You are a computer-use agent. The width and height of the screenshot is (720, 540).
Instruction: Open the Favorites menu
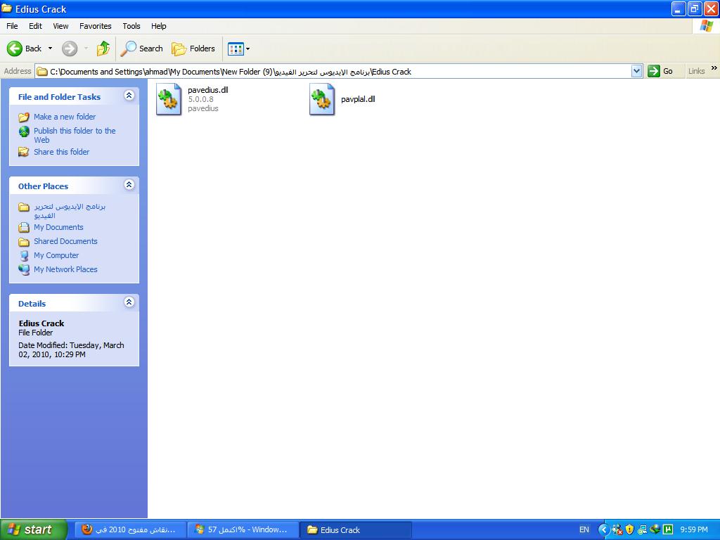click(x=95, y=26)
